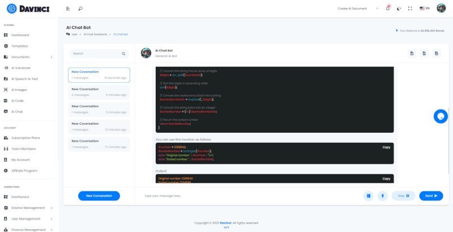Click second export document icon in chat header
The height and width of the screenshot is (232, 453).
[x=424, y=53]
